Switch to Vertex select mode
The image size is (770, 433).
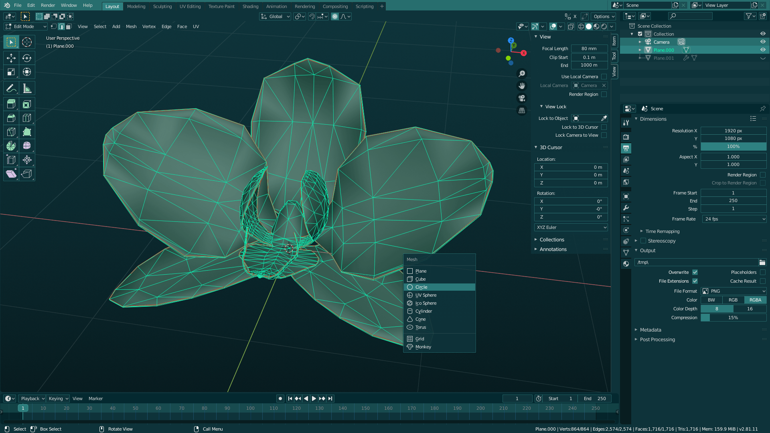point(54,26)
